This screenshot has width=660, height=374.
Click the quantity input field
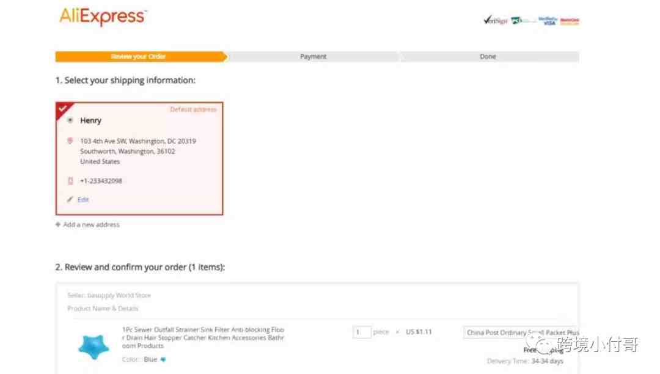click(x=362, y=332)
